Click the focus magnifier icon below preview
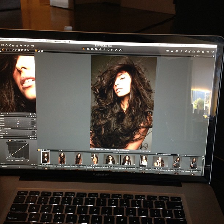 point(34,114)
